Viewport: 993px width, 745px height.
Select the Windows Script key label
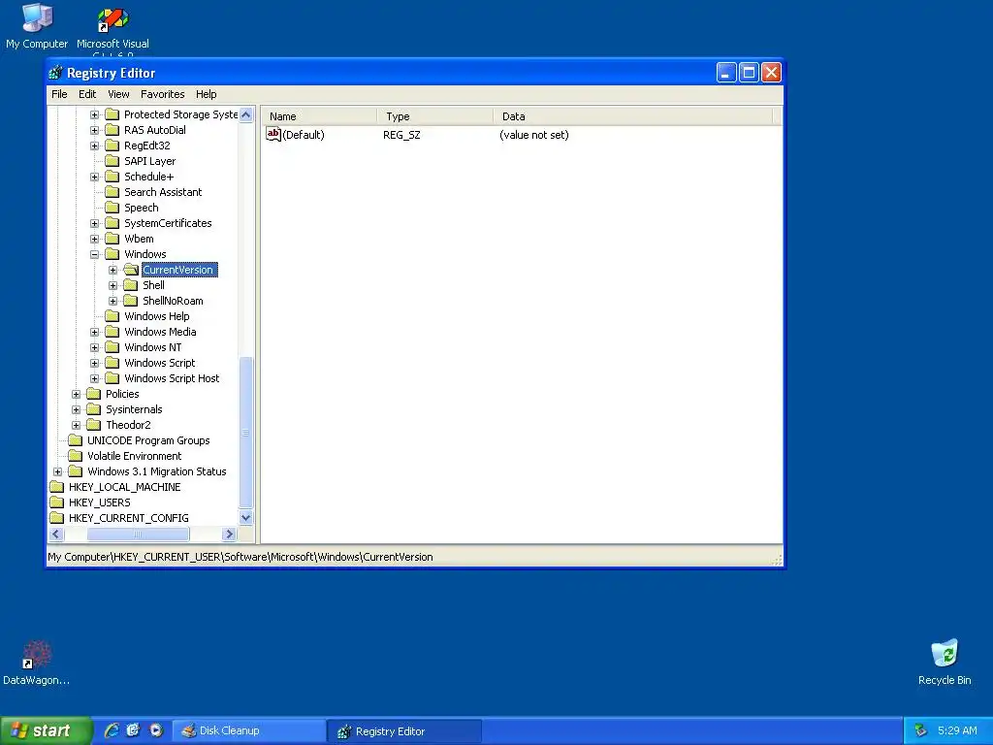(160, 363)
